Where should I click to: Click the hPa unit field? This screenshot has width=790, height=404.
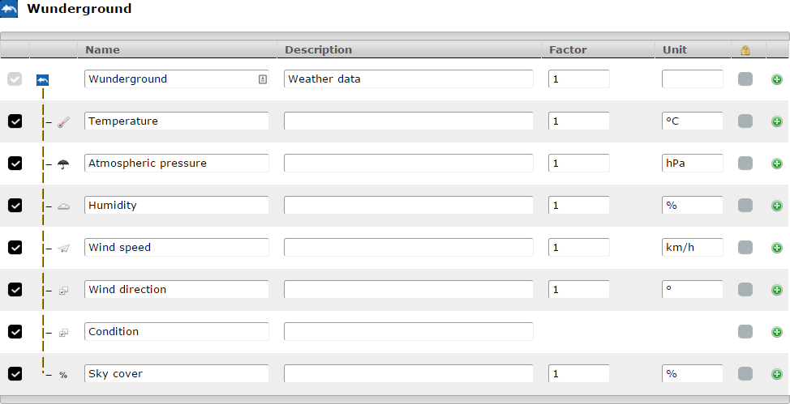point(692,163)
